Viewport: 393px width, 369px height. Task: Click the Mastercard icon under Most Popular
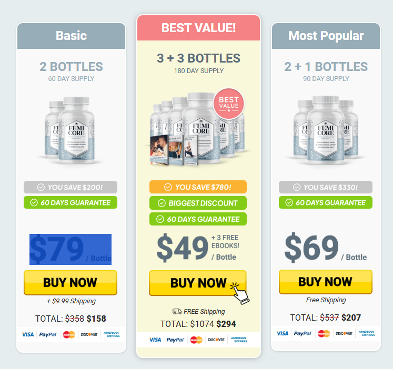coord(324,333)
